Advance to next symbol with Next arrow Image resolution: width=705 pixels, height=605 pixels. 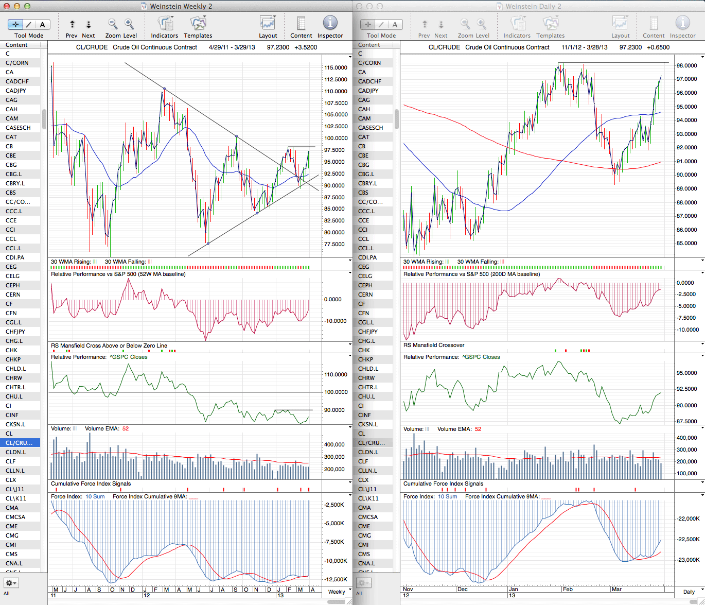[x=89, y=24]
